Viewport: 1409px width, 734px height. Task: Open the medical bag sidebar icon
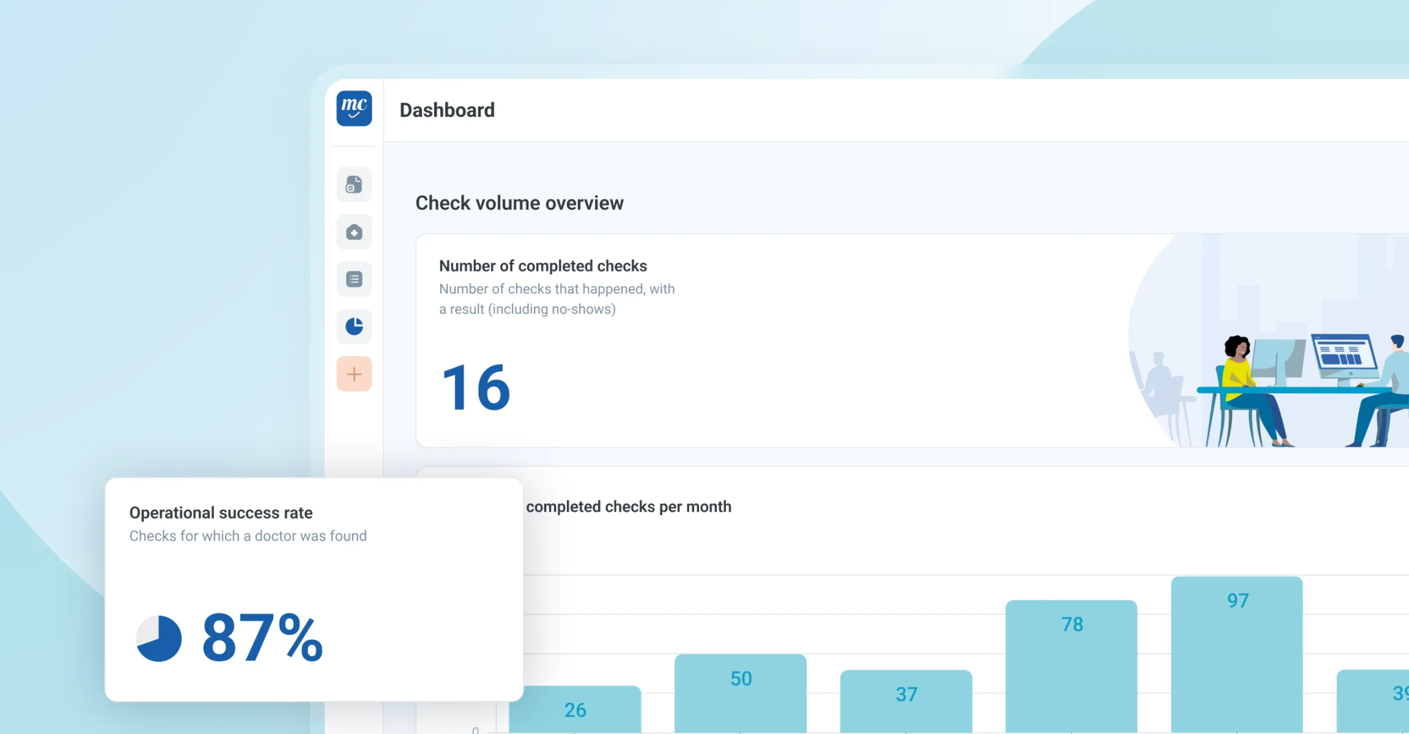tap(354, 232)
